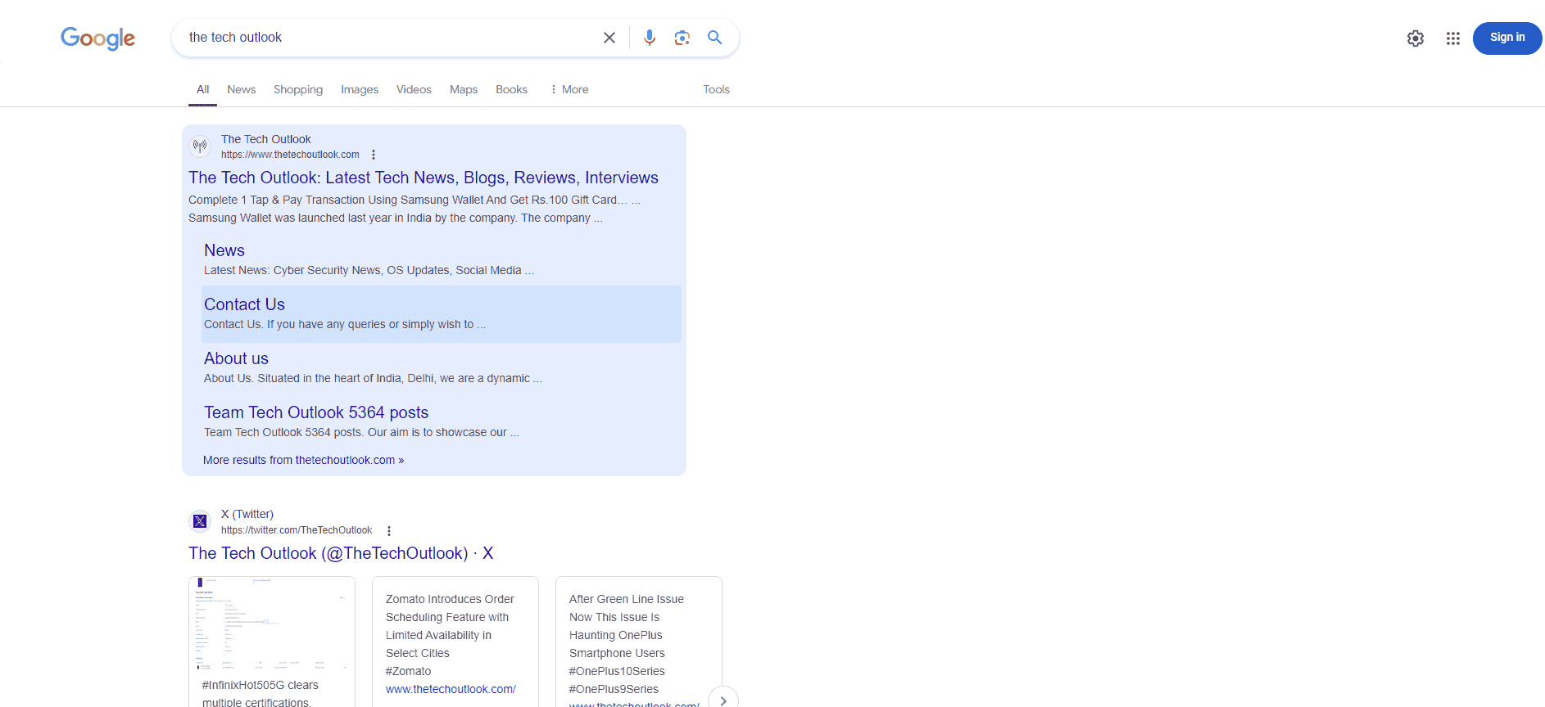Expand the More search filters menu
The width and height of the screenshot is (1545, 707).
tap(569, 89)
